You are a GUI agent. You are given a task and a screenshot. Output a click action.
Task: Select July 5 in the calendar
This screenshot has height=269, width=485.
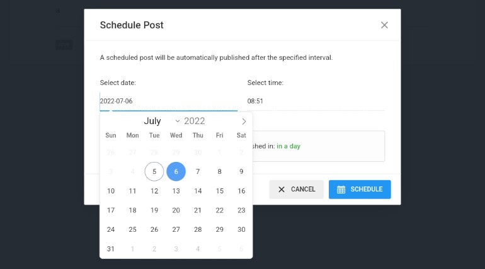click(x=154, y=171)
